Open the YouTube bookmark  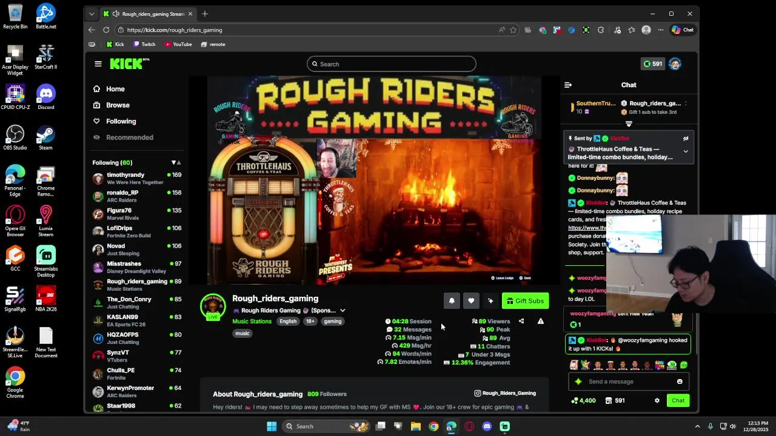coord(178,44)
